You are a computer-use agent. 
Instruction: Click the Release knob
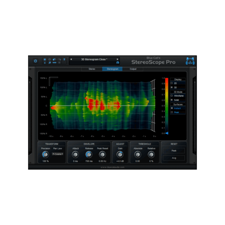point(89,154)
